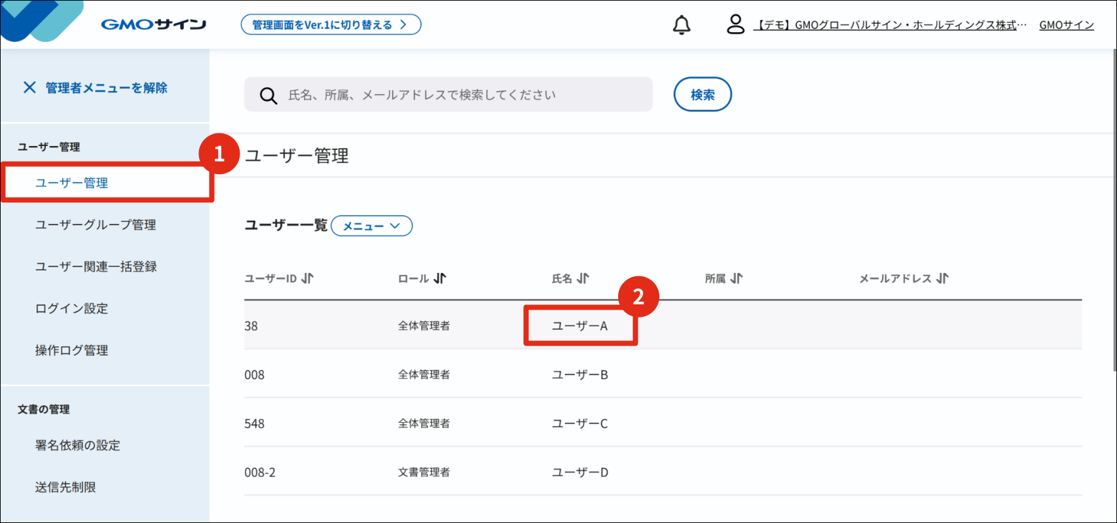Sort by ロール column arrows
This screenshot has height=523, width=1117.
[439, 278]
